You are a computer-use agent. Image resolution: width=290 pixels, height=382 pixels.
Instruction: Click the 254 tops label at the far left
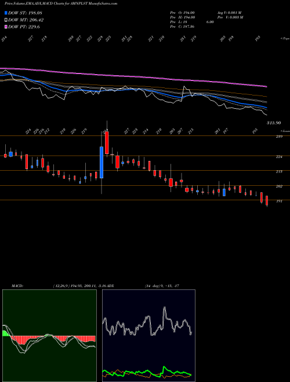(x=4, y=39)
